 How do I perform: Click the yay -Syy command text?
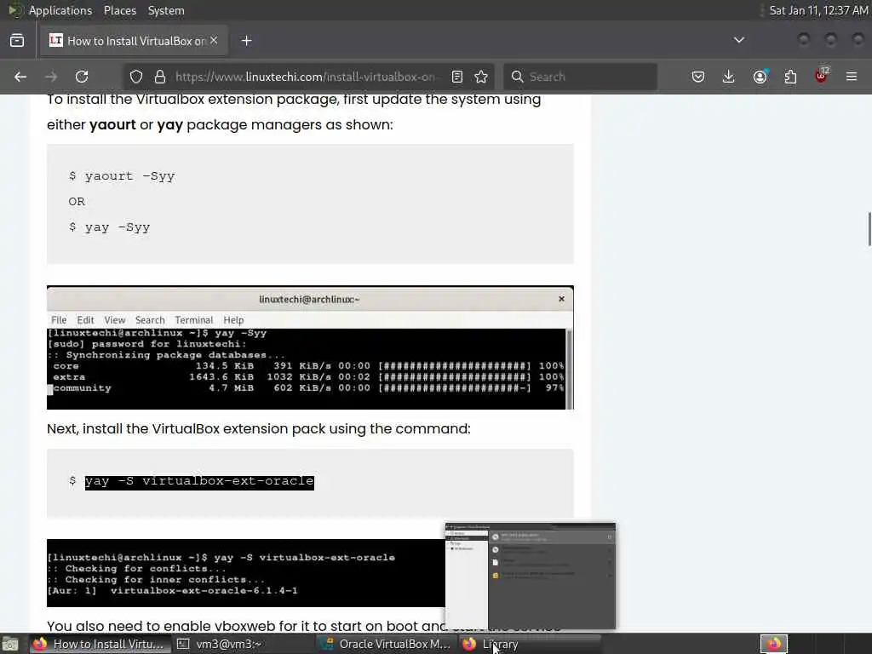coord(118,227)
